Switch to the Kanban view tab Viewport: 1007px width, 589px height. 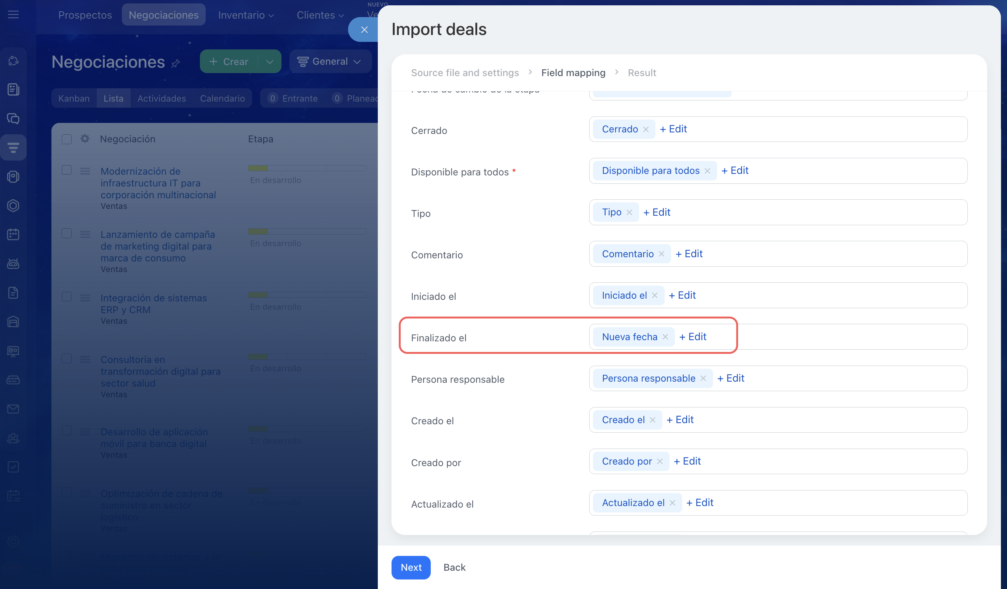pos(74,98)
